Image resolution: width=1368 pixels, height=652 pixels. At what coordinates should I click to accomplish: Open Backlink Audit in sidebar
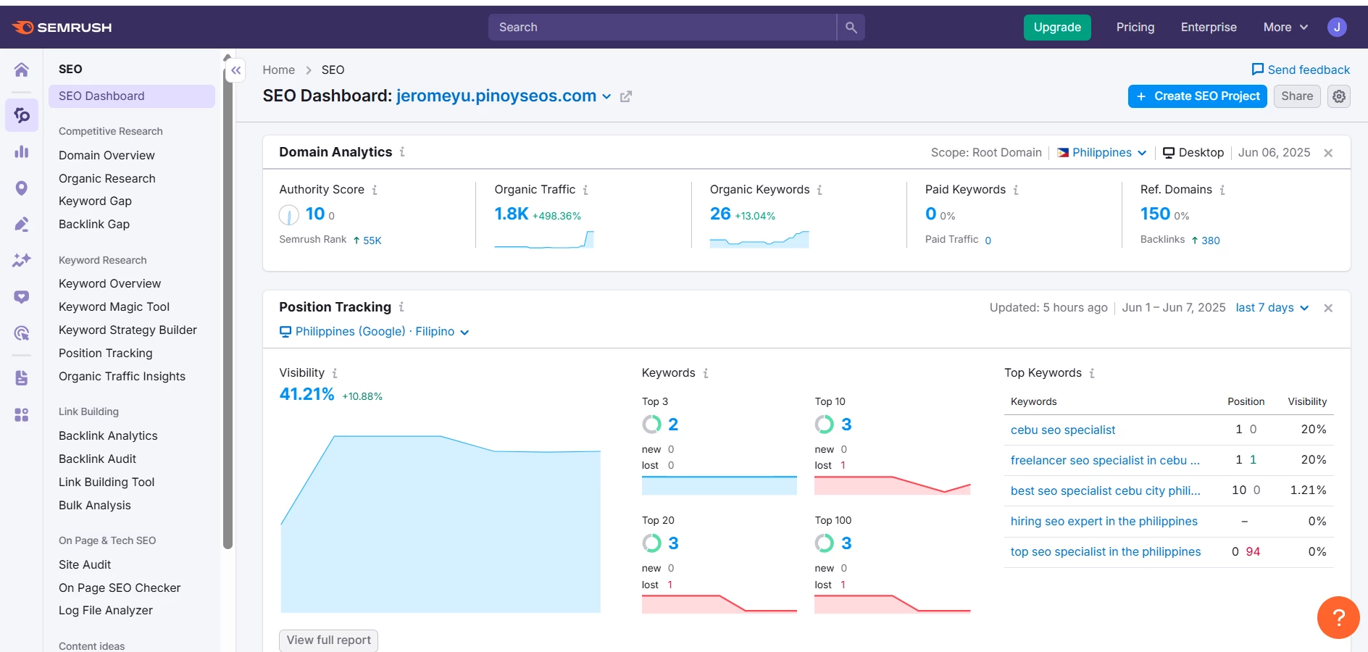(x=97, y=459)
